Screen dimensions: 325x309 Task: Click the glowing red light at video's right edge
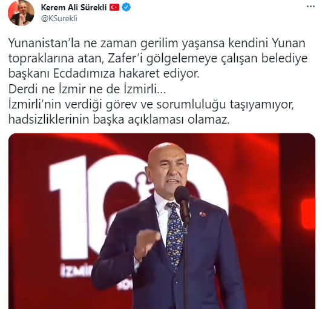point(308,214)
